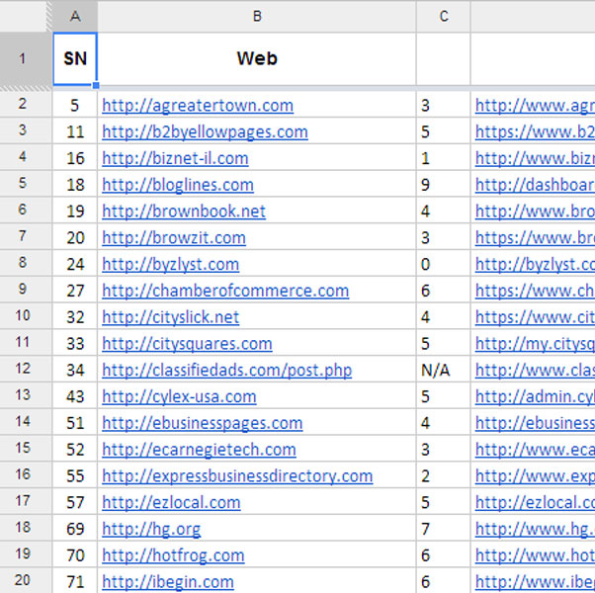This screenshot has height=593, width=595.
Task: Click the Web header cell
Action: (257, 58)
